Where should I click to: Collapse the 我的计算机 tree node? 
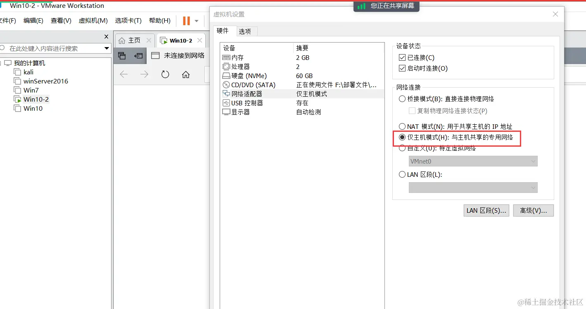[x=1, y=63]
